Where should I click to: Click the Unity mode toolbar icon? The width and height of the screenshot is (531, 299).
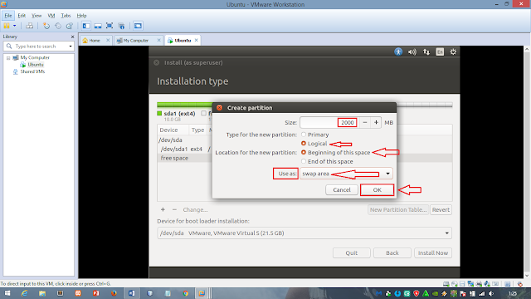121,26
